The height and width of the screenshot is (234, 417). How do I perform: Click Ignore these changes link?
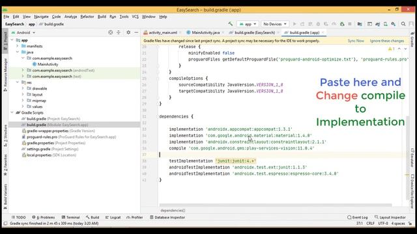[x=386, y=41]
